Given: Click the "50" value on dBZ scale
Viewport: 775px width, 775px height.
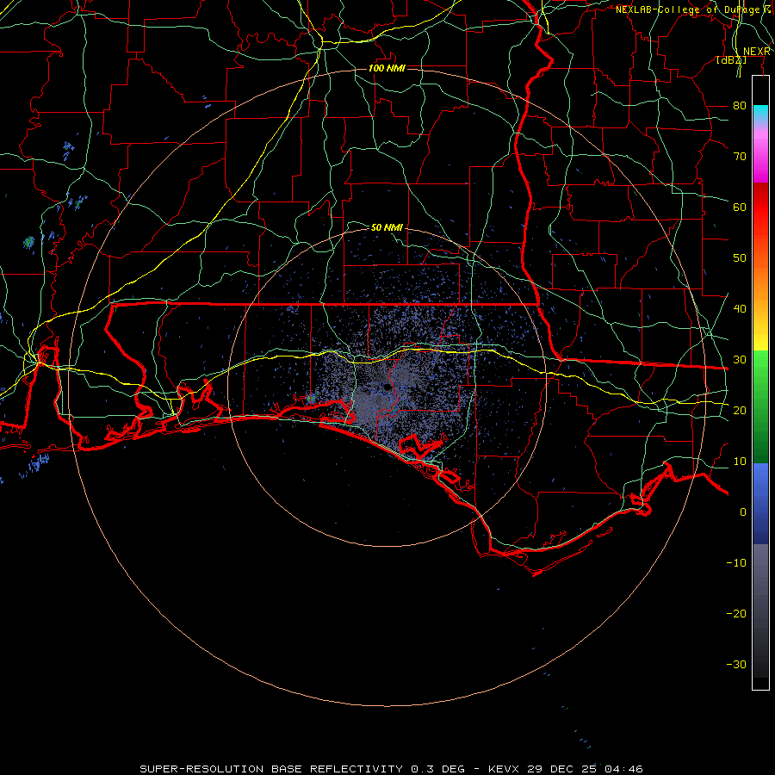Looking at the screenshot, I should click(740, 257).
